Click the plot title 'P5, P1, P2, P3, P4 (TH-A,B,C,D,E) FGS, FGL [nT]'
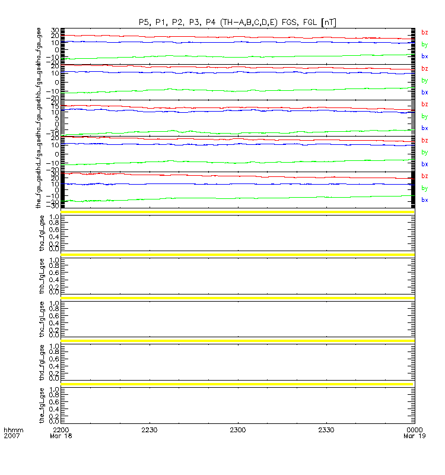Image resolution: width=445 pixels, height=475 pixels. click(x=237, y=23)
